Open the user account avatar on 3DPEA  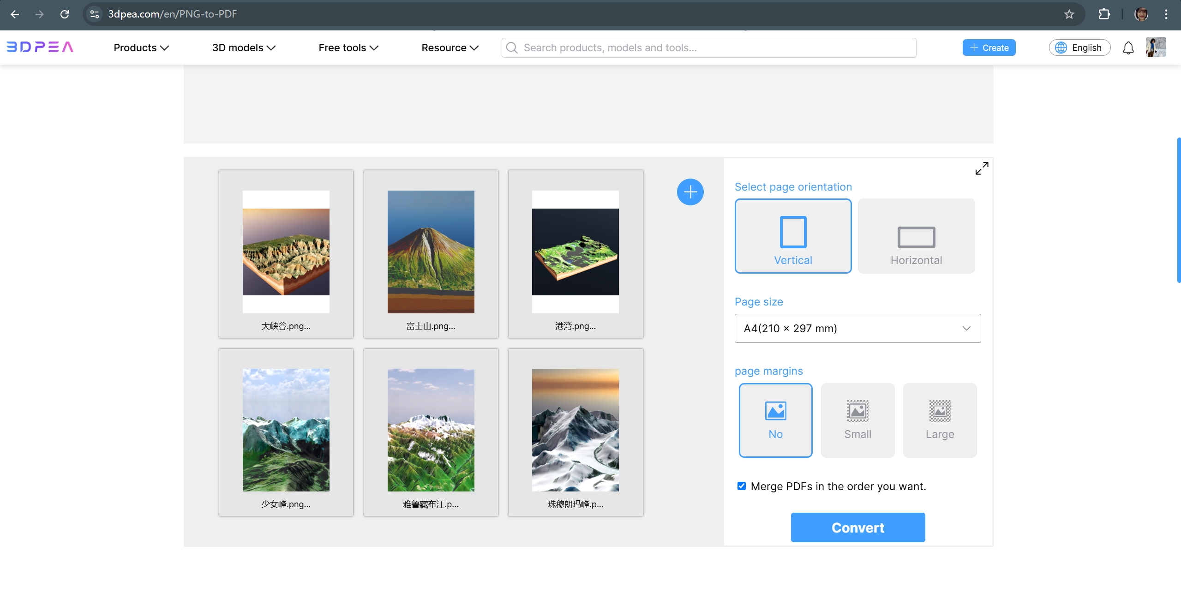point(1156,47)
